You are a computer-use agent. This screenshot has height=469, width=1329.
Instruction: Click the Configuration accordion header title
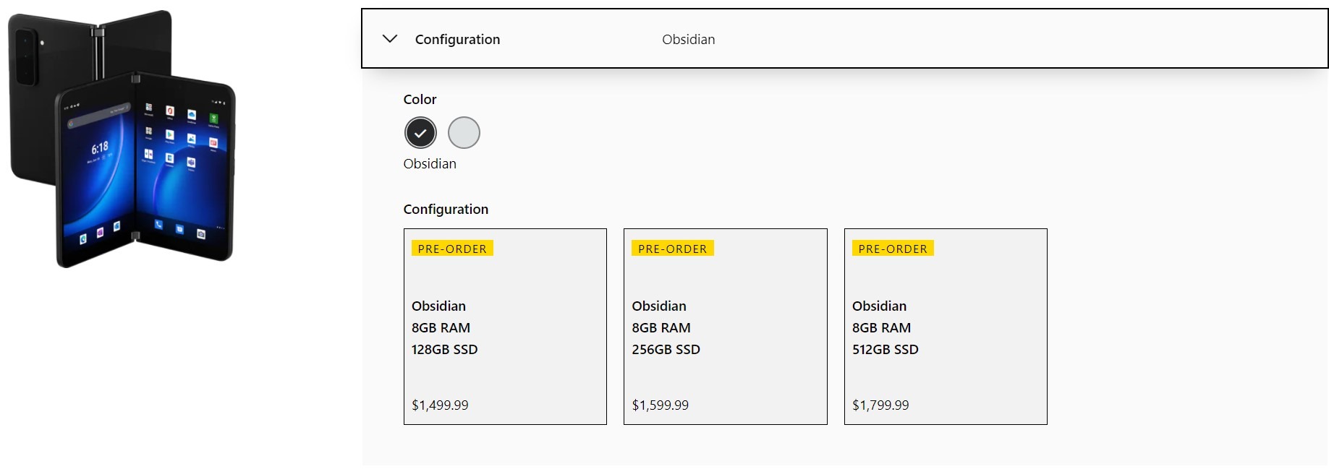457,40
